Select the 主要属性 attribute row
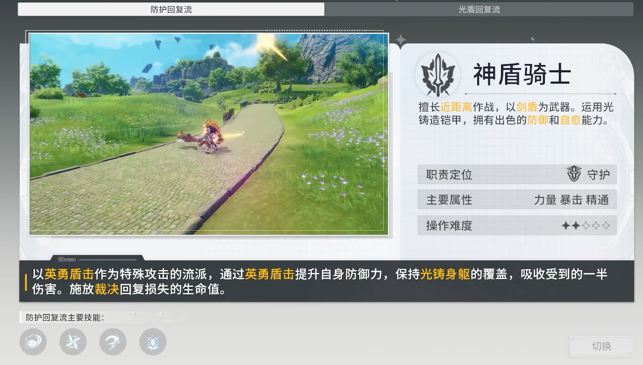The height and width of the screenshot is (365, 643). click(516, 200)
